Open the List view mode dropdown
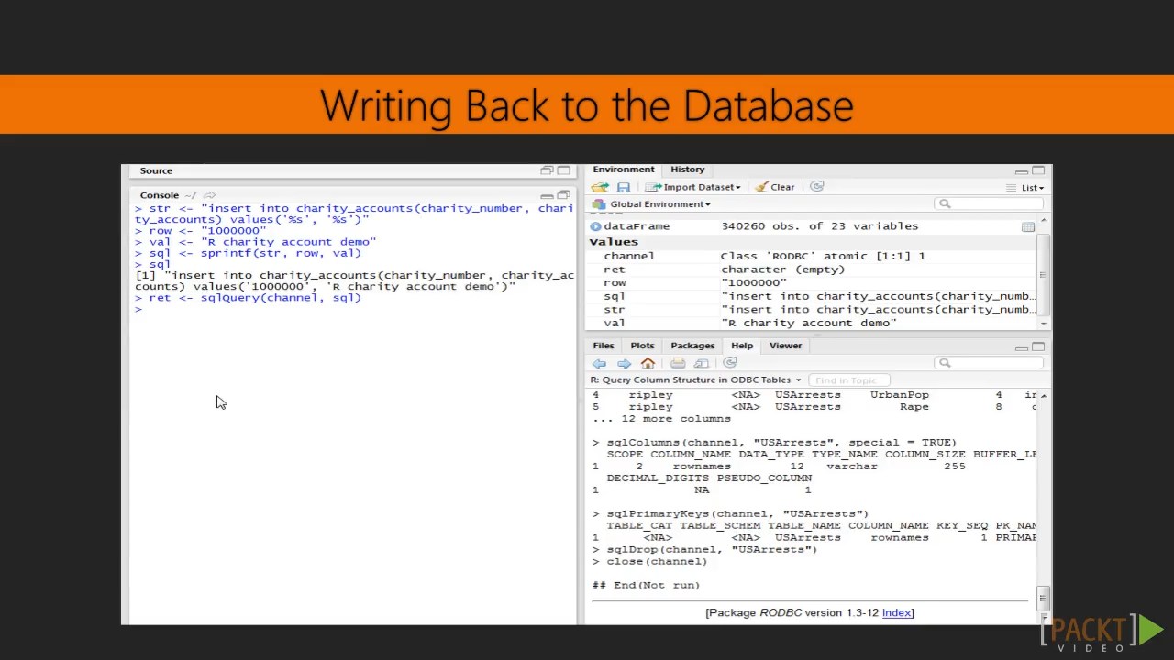Viewport: 1174px width, 660px height. (1025, 188)
